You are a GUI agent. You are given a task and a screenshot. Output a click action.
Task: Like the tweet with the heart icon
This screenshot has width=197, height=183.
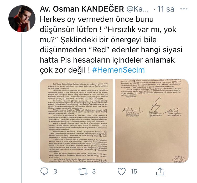[122, 171]
